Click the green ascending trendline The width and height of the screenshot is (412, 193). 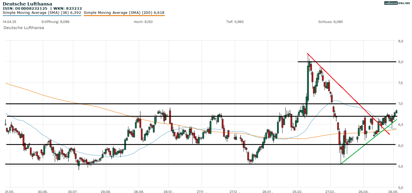[369, 142]
